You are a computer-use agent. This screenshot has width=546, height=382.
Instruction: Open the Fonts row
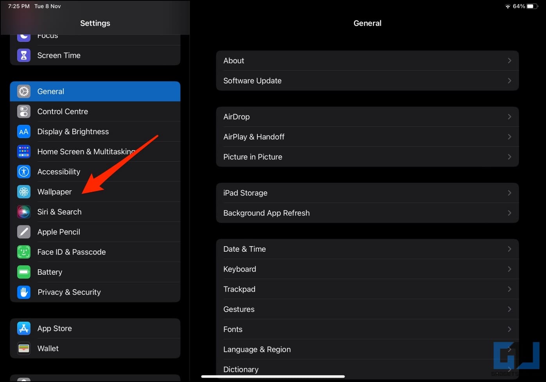[367, 329]
